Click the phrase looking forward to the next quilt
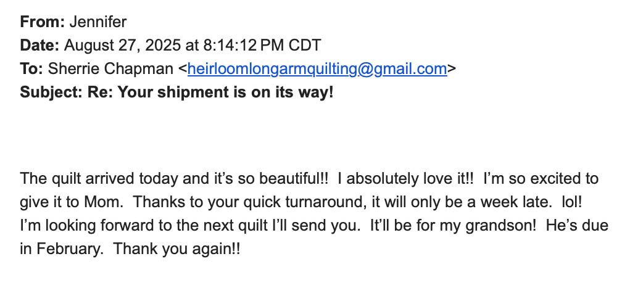 pyautogui.click(x=157, y=226)
